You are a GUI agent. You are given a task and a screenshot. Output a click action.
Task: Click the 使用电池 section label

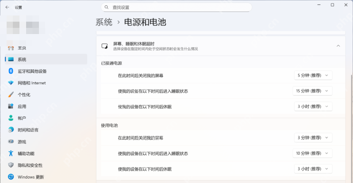tap(109, 126)
